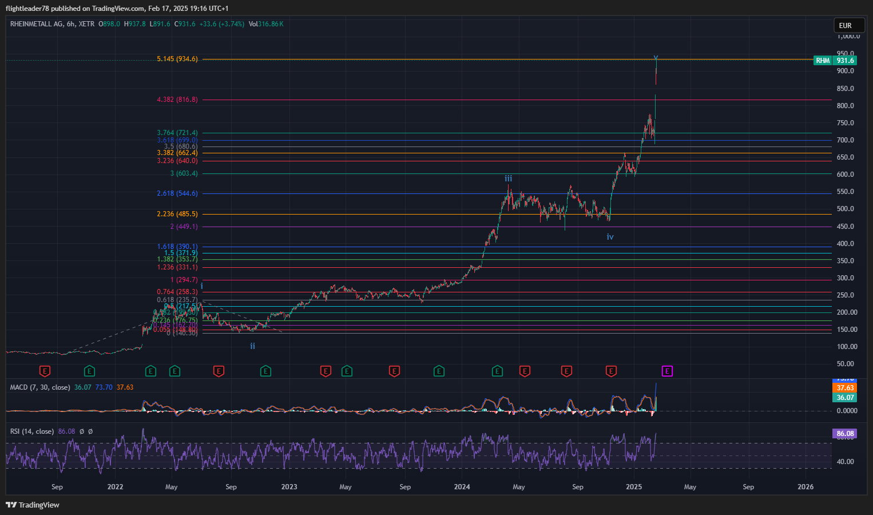The width and height of the screenshot is (873, 515).
Task: Click the 50.00 price axis label
Action: pos(846,364)
